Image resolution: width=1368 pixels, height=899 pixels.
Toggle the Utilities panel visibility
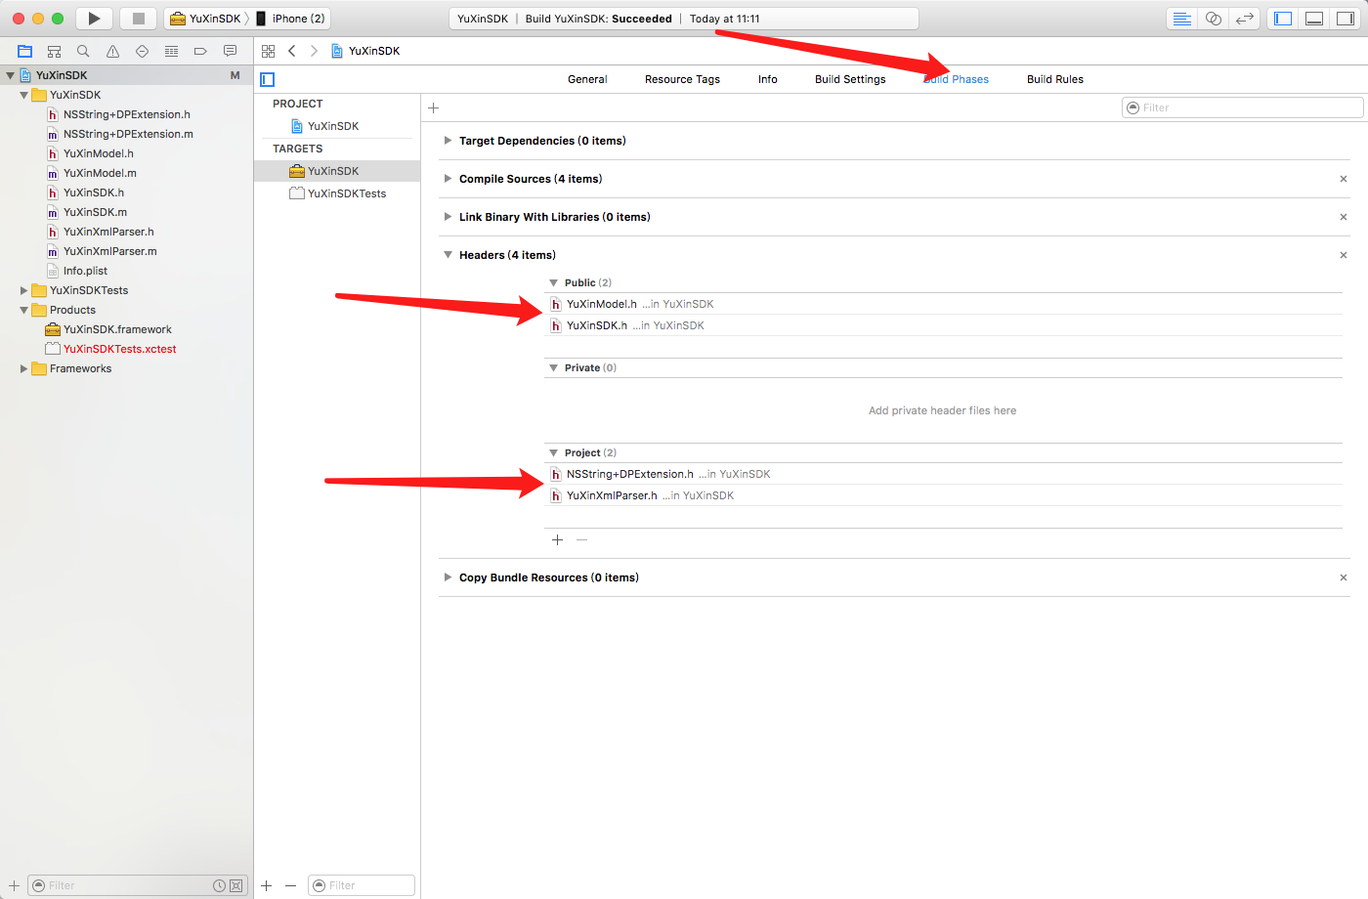[x=1346, y=19]
